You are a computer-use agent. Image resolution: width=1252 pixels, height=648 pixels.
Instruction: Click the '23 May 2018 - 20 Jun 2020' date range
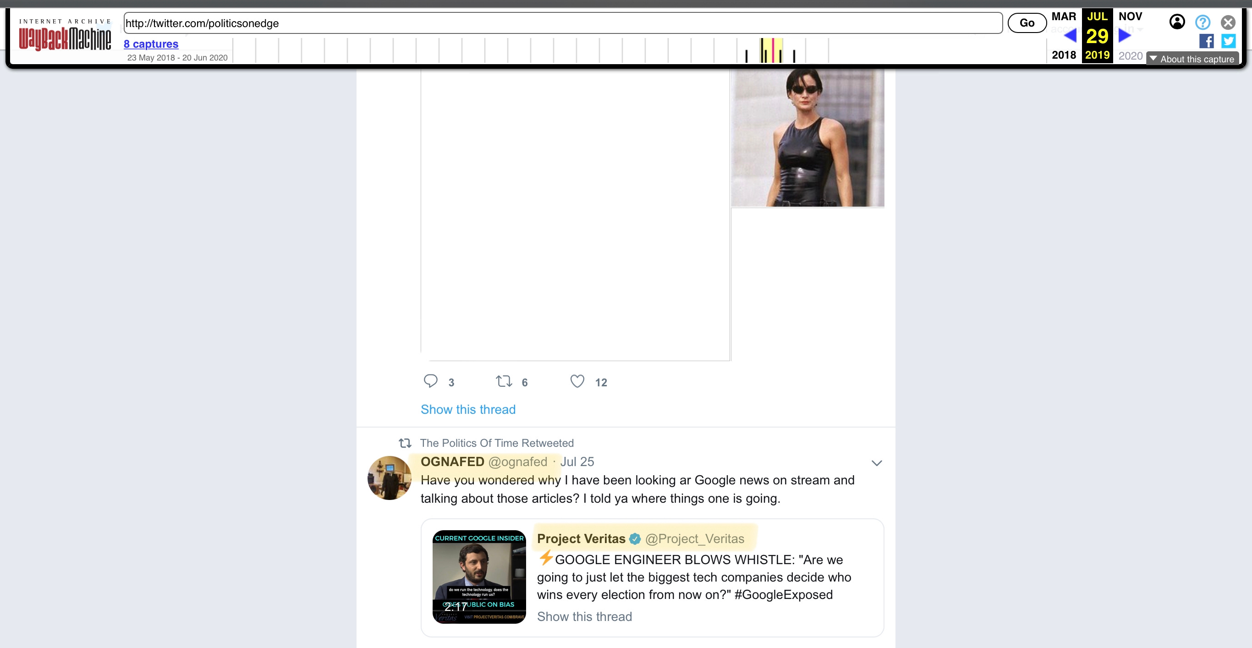(x=177, y=57)
